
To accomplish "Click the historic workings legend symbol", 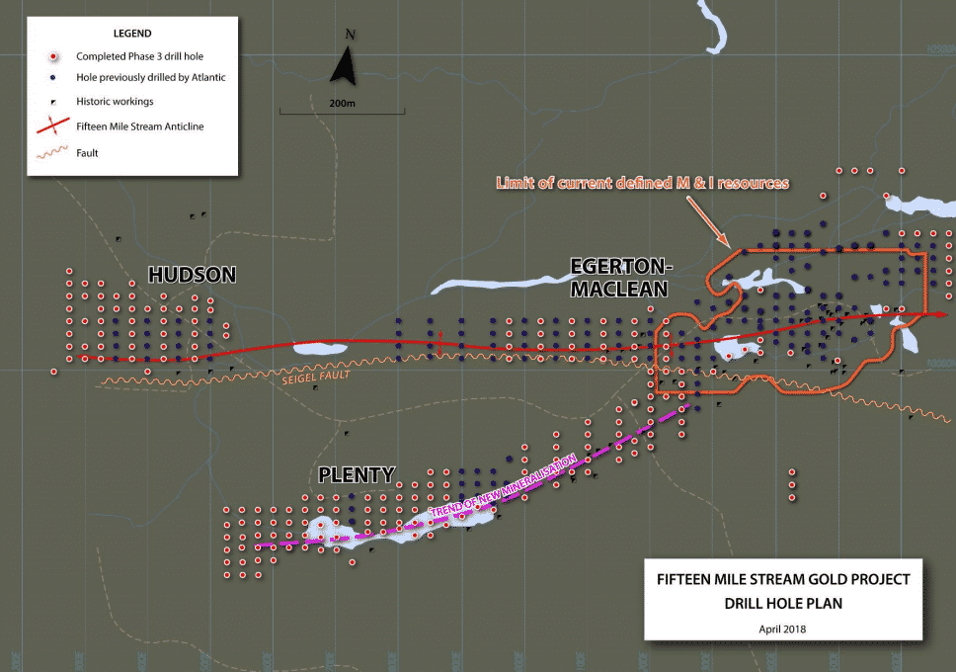I will [53, 102].
